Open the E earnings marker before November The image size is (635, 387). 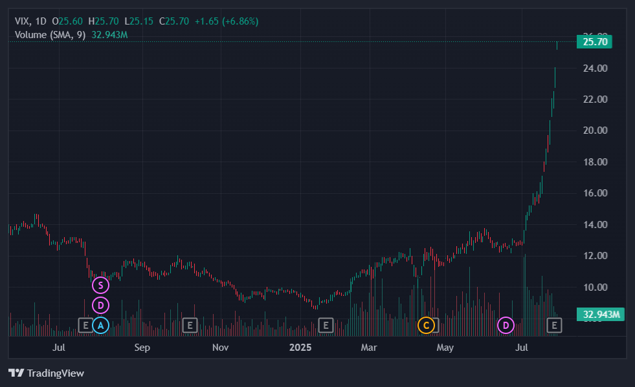[190, 325]
